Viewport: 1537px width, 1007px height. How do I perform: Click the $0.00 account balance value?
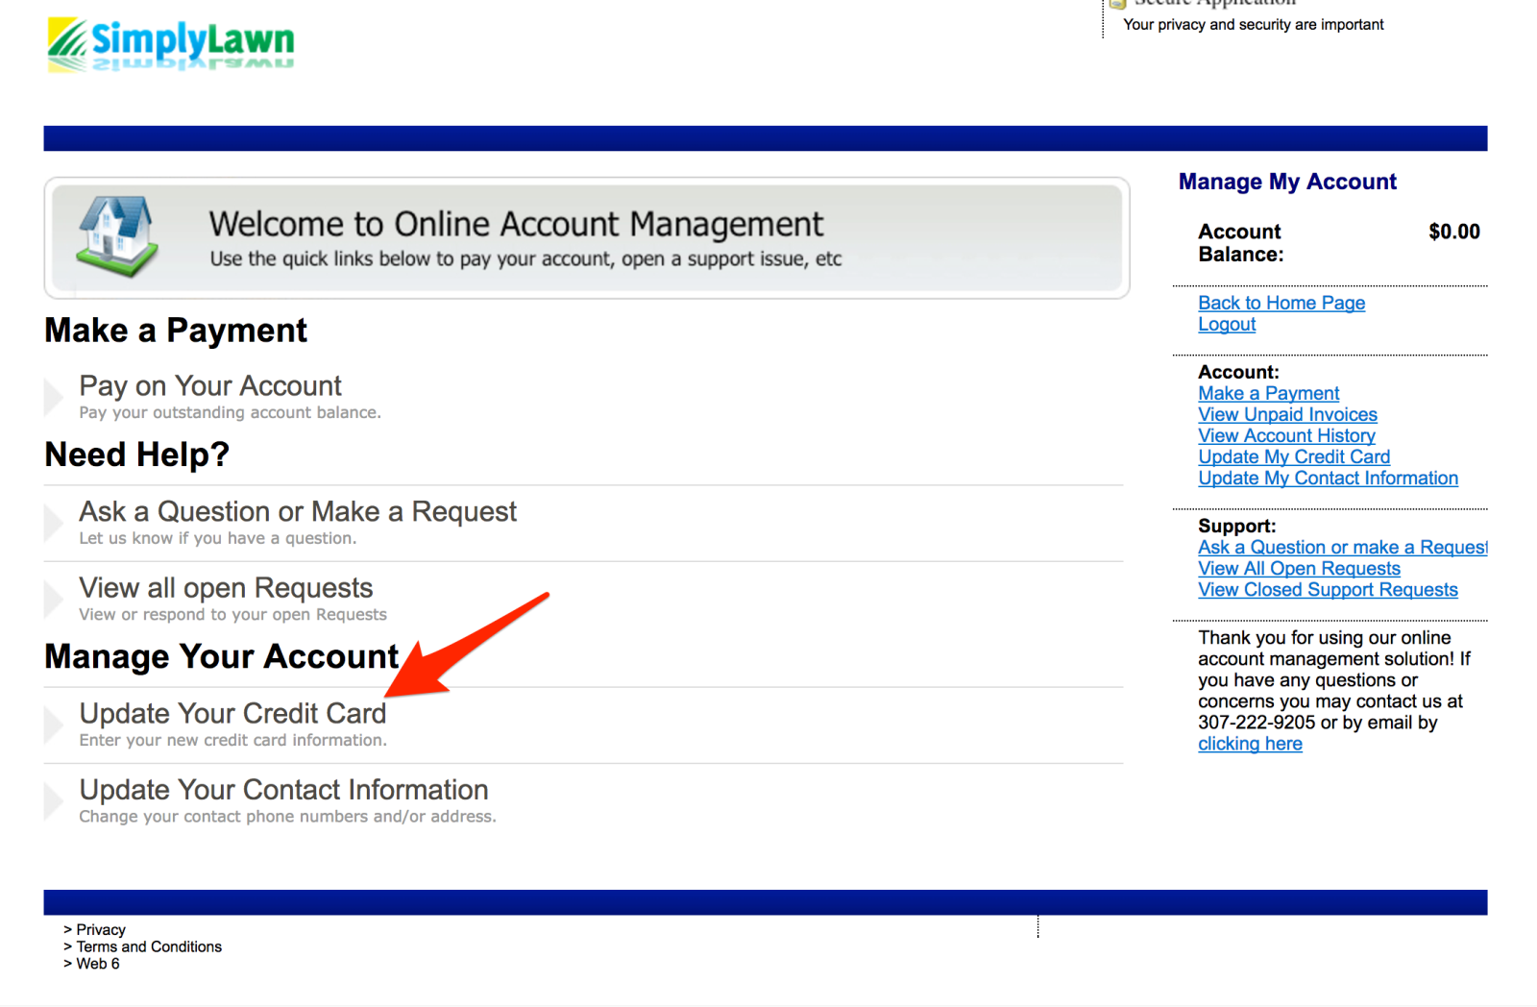click(x=1454, y=232)
